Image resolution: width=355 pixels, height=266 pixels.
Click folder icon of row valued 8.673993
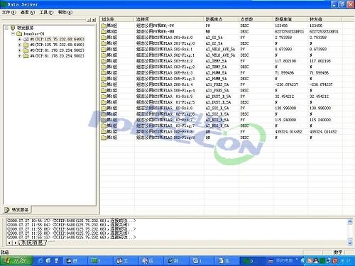point(104,49)
